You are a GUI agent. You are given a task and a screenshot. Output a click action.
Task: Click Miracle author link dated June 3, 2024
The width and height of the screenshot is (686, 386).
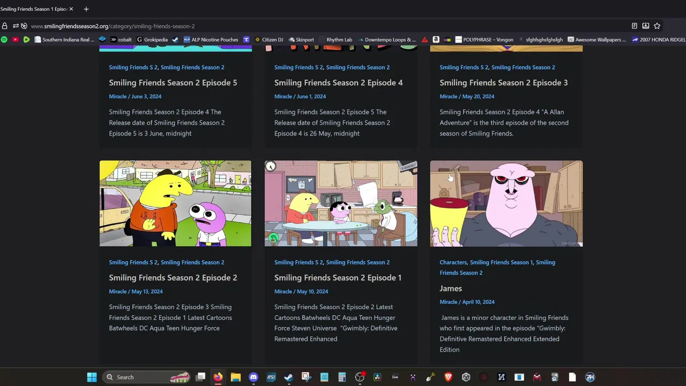coord(118,96)
